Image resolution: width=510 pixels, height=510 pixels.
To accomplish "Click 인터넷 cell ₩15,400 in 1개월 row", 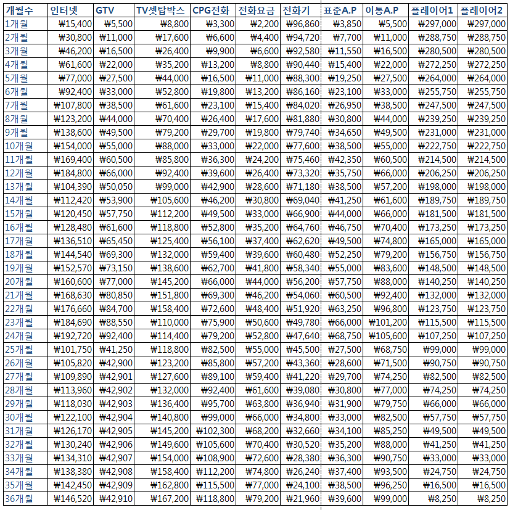I will coord(70,24).
